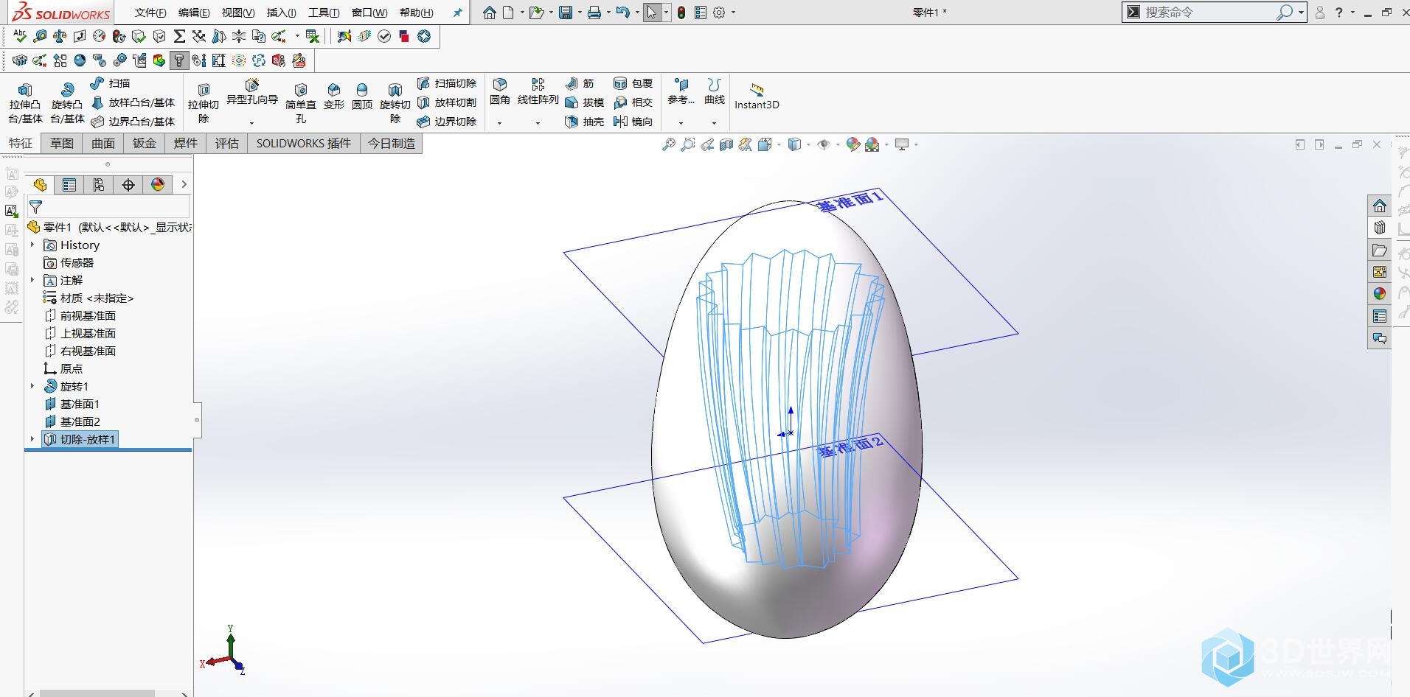Click the Rebuild traffic light icon

[681, 13]
